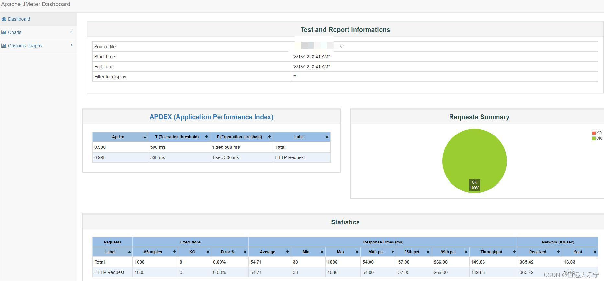Select Total label in Statistics table
Image resolution: width=604 pixels, height=281 pixels.
[x=99, y=262]
